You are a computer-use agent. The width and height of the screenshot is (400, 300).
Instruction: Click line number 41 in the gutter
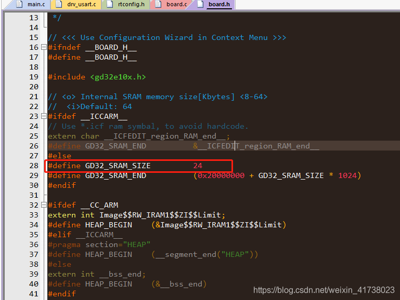[34, 294]
